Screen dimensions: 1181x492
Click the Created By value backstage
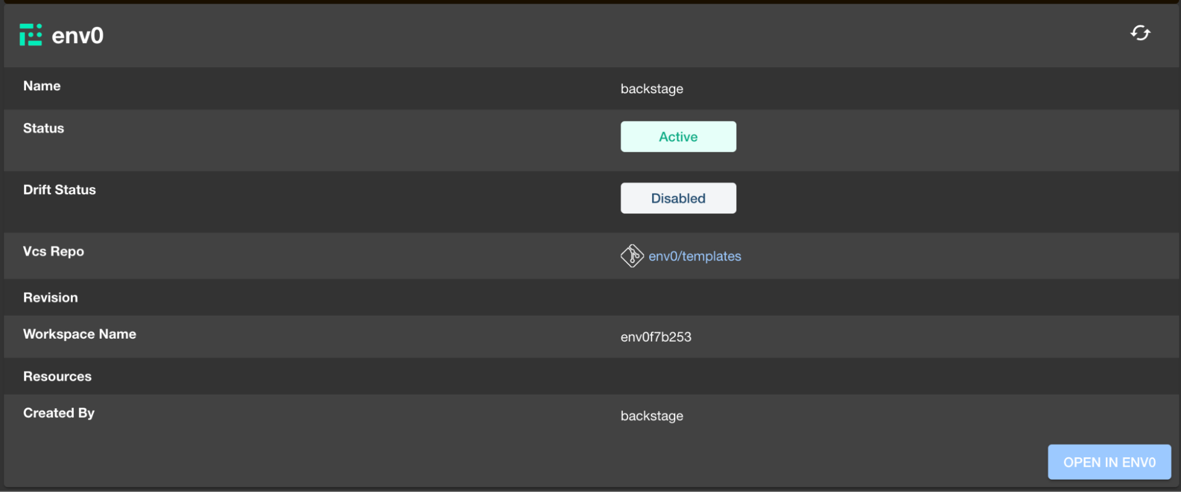pyautogui.click(x=652, y=416)
